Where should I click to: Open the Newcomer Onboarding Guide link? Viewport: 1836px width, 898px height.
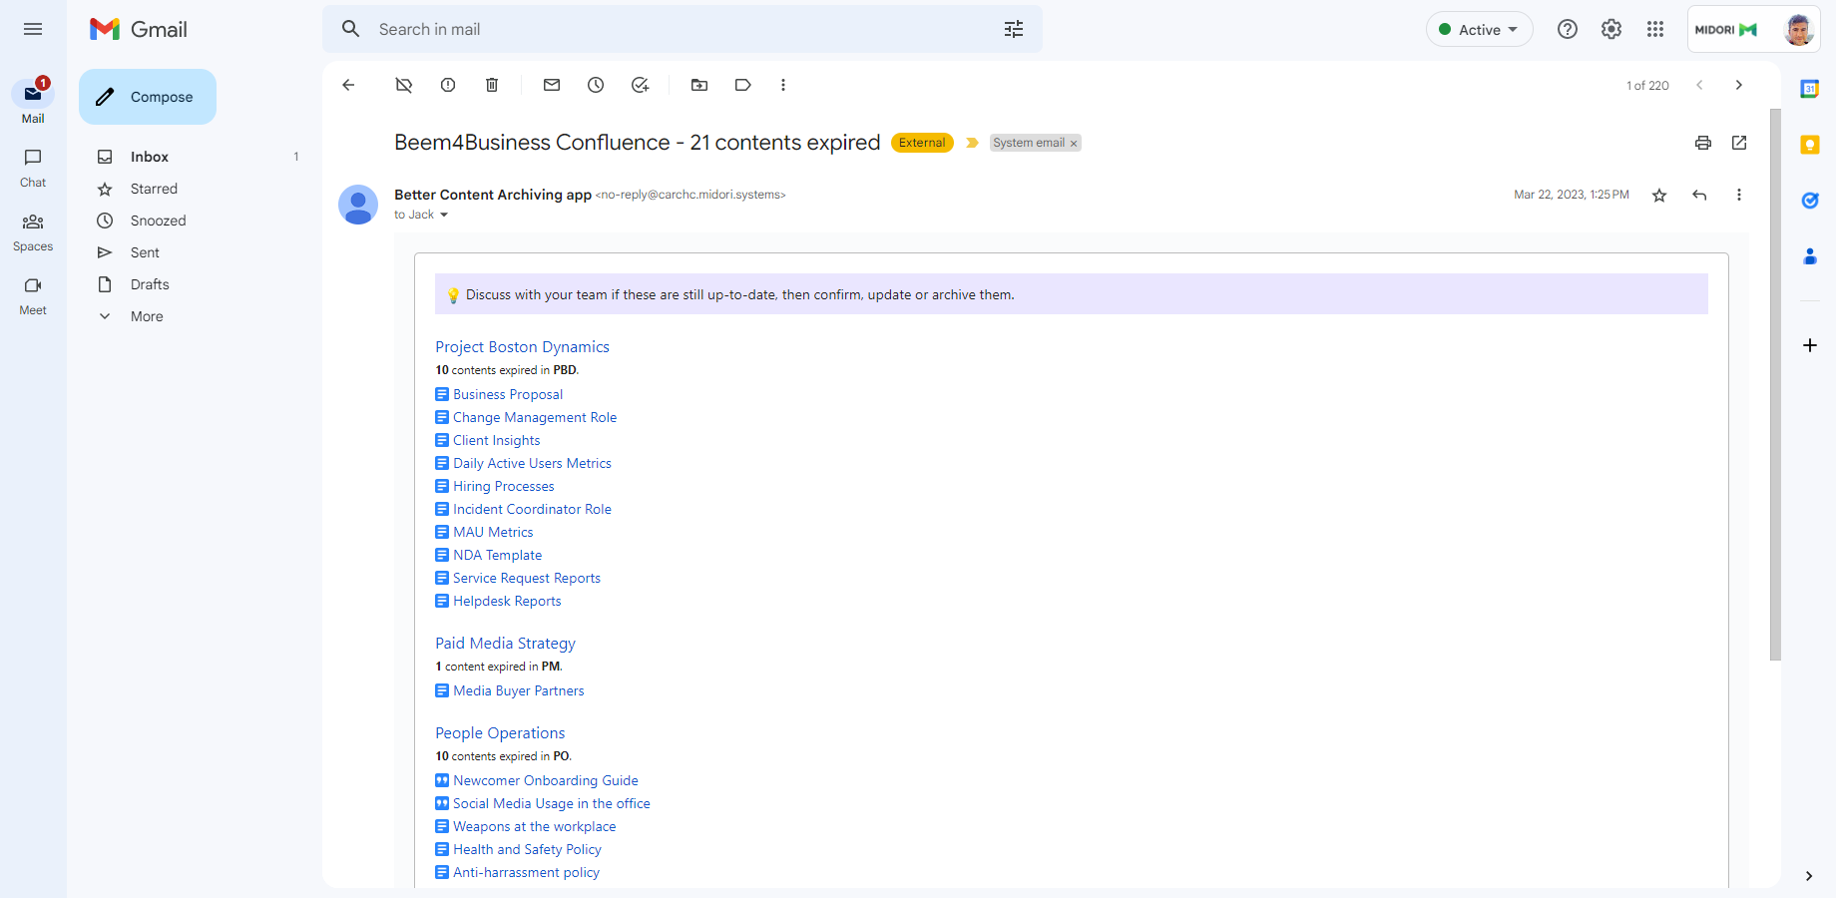[x=546, y=780]
